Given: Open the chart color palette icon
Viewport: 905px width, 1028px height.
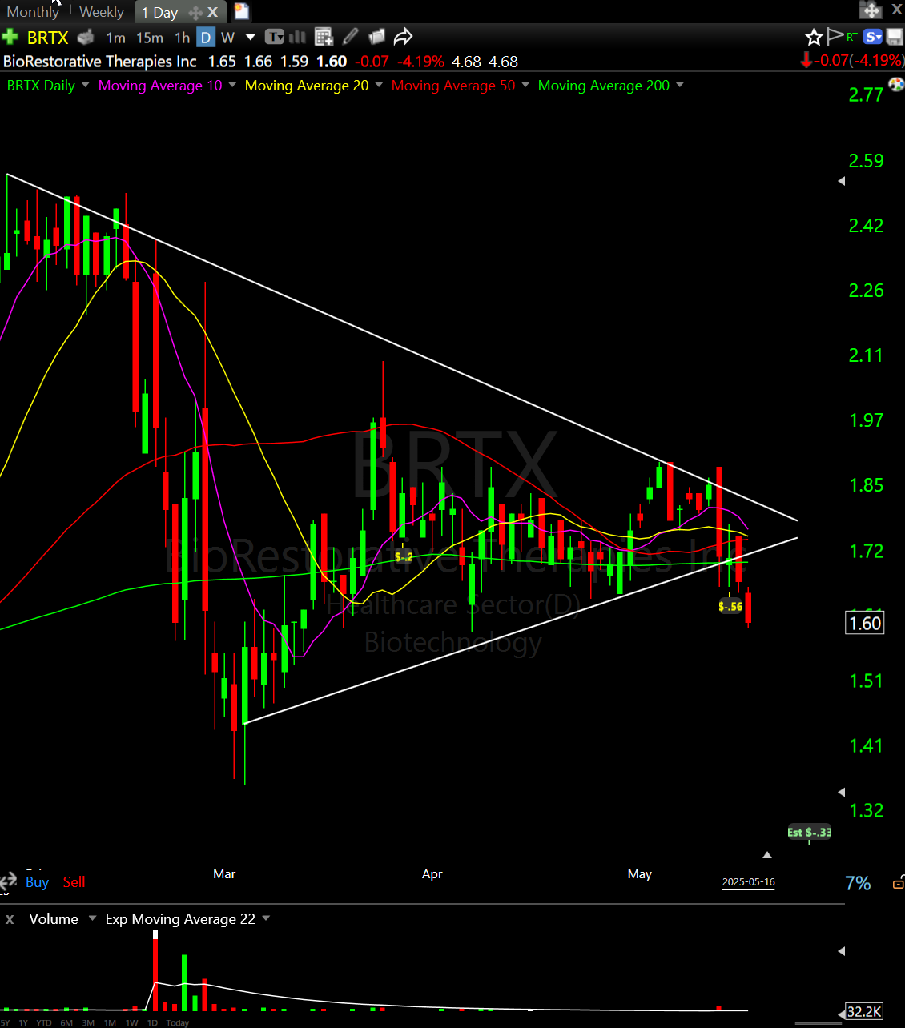Looking at the screenshot, I should [896, 85].
